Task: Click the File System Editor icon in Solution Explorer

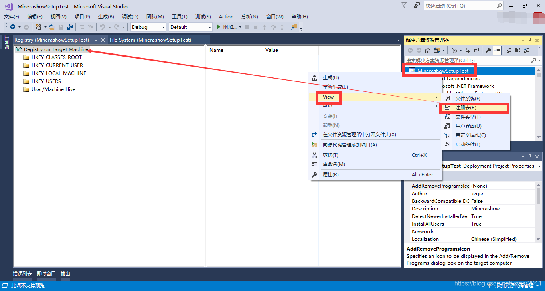Action: click(509, 50)
